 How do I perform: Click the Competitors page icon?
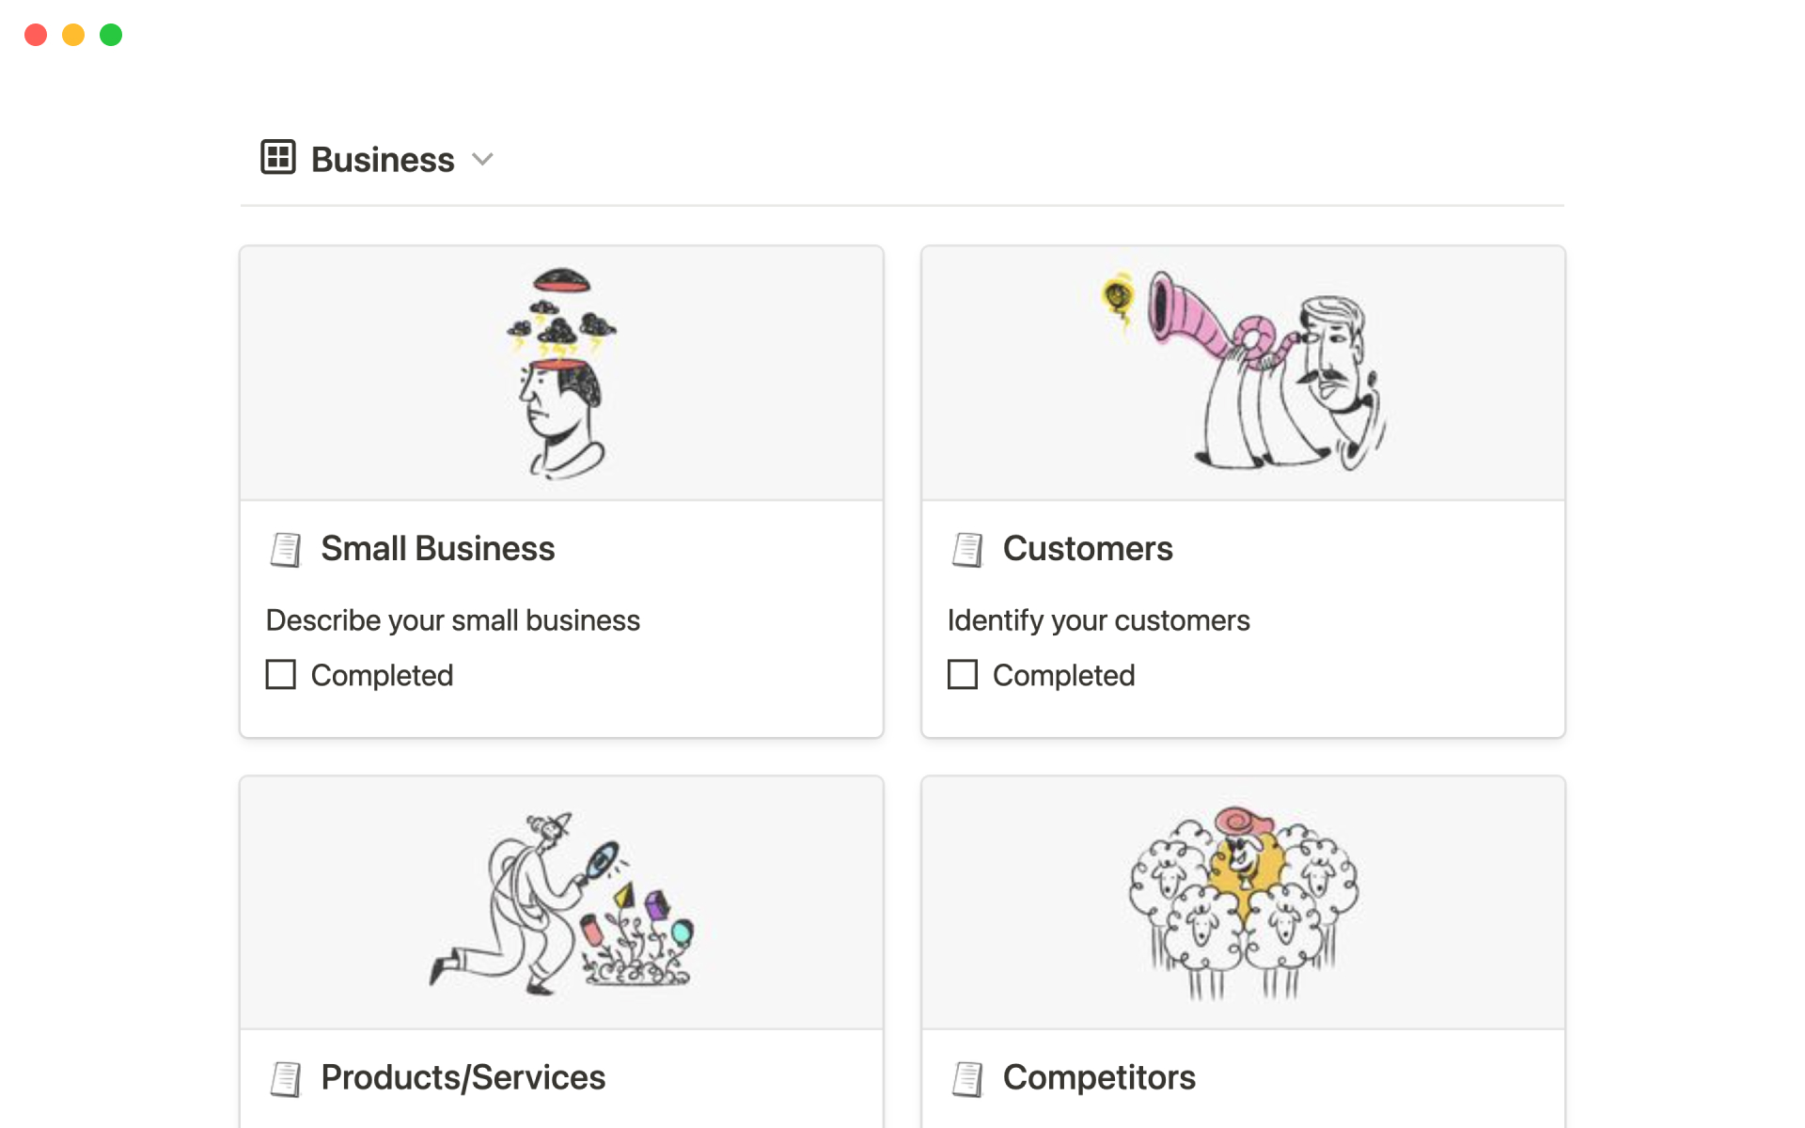click(967, 1079)
